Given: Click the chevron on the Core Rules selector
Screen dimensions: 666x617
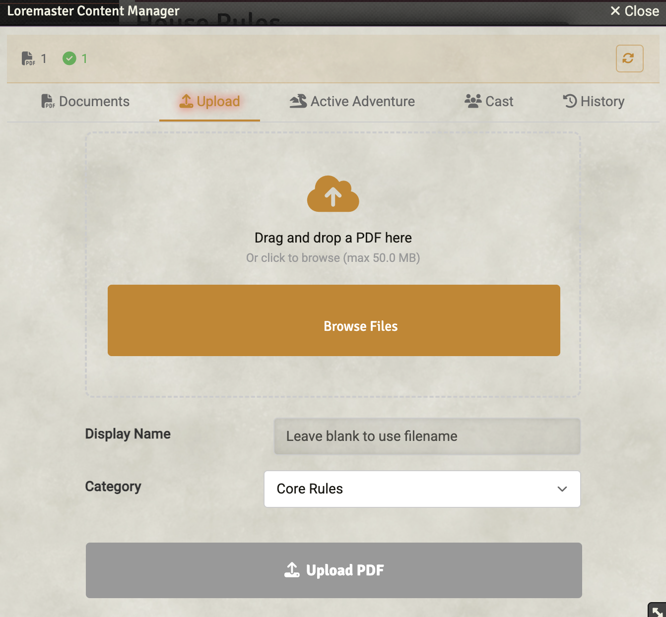Looking at the screenshot, I should (562, 489).
